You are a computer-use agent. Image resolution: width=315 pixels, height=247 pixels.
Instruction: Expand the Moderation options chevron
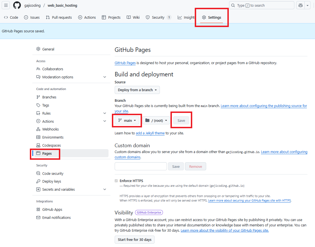(105, 77)
